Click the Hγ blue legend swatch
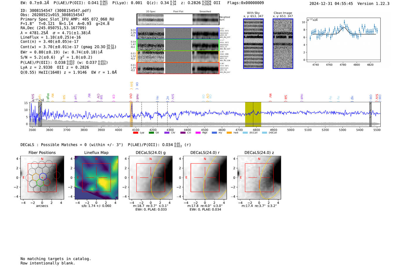410x279 pixels. pos(214,133)
